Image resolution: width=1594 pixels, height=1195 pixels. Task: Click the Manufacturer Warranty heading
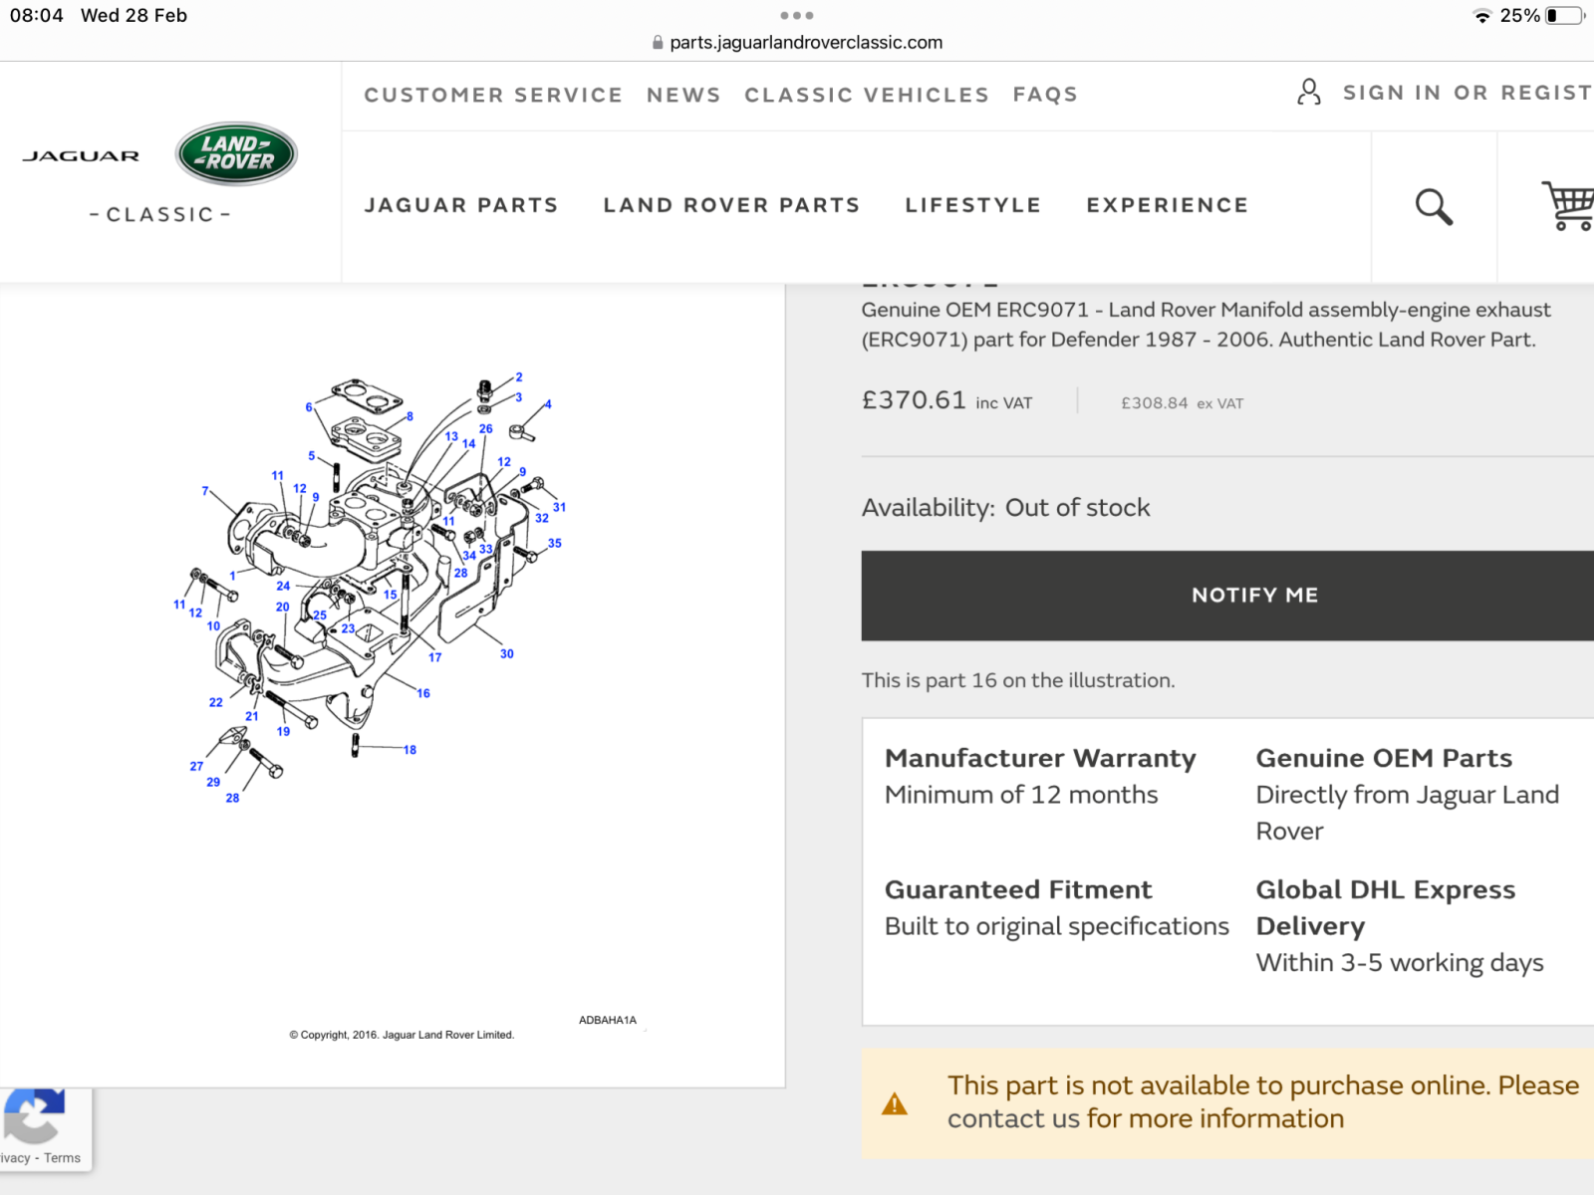(1040, 759)
